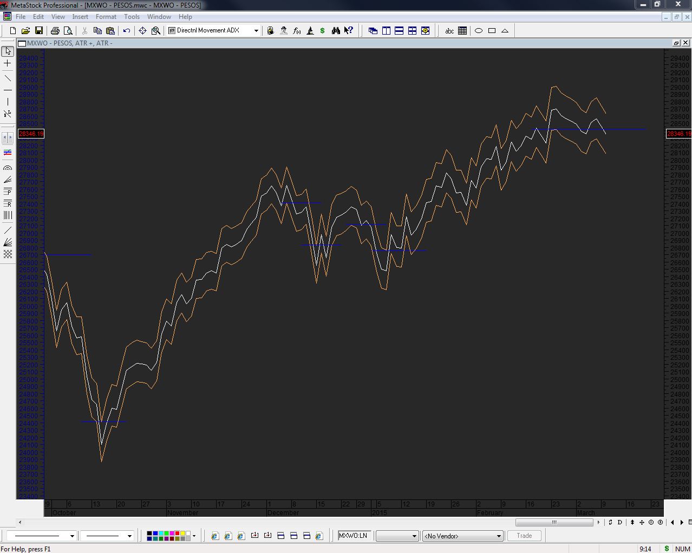The image size is (692, 553).
Task: Select the vertical line tool
Action: click(x=8, y=102)
